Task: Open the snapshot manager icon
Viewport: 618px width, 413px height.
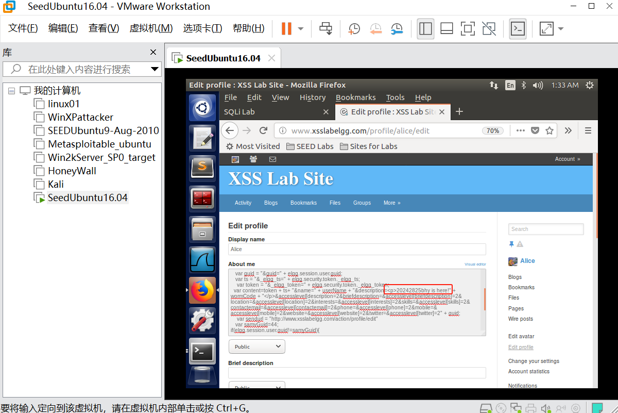Action: [x=397, y=28]
